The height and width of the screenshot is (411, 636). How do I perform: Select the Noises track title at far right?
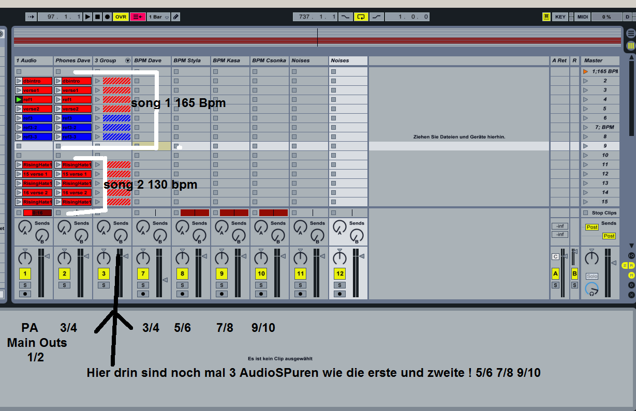tap(348, 60)
